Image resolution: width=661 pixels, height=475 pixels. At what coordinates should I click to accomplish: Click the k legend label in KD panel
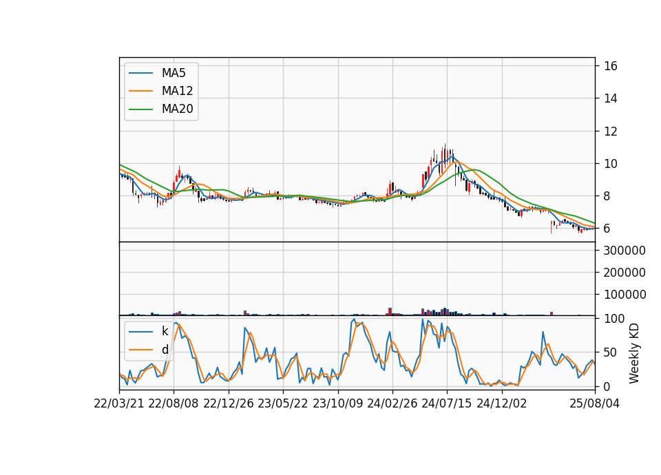click(165, 331)
